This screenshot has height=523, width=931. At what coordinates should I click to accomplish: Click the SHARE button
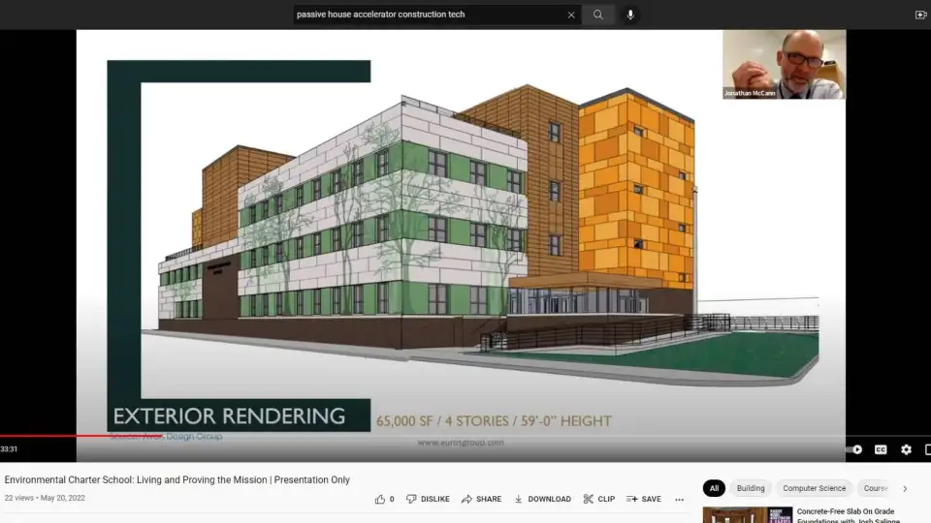(481, 499)
